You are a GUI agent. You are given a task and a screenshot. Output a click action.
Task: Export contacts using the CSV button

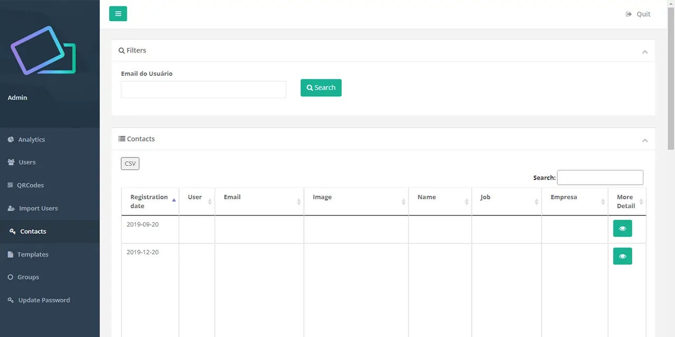click(130, 164)
